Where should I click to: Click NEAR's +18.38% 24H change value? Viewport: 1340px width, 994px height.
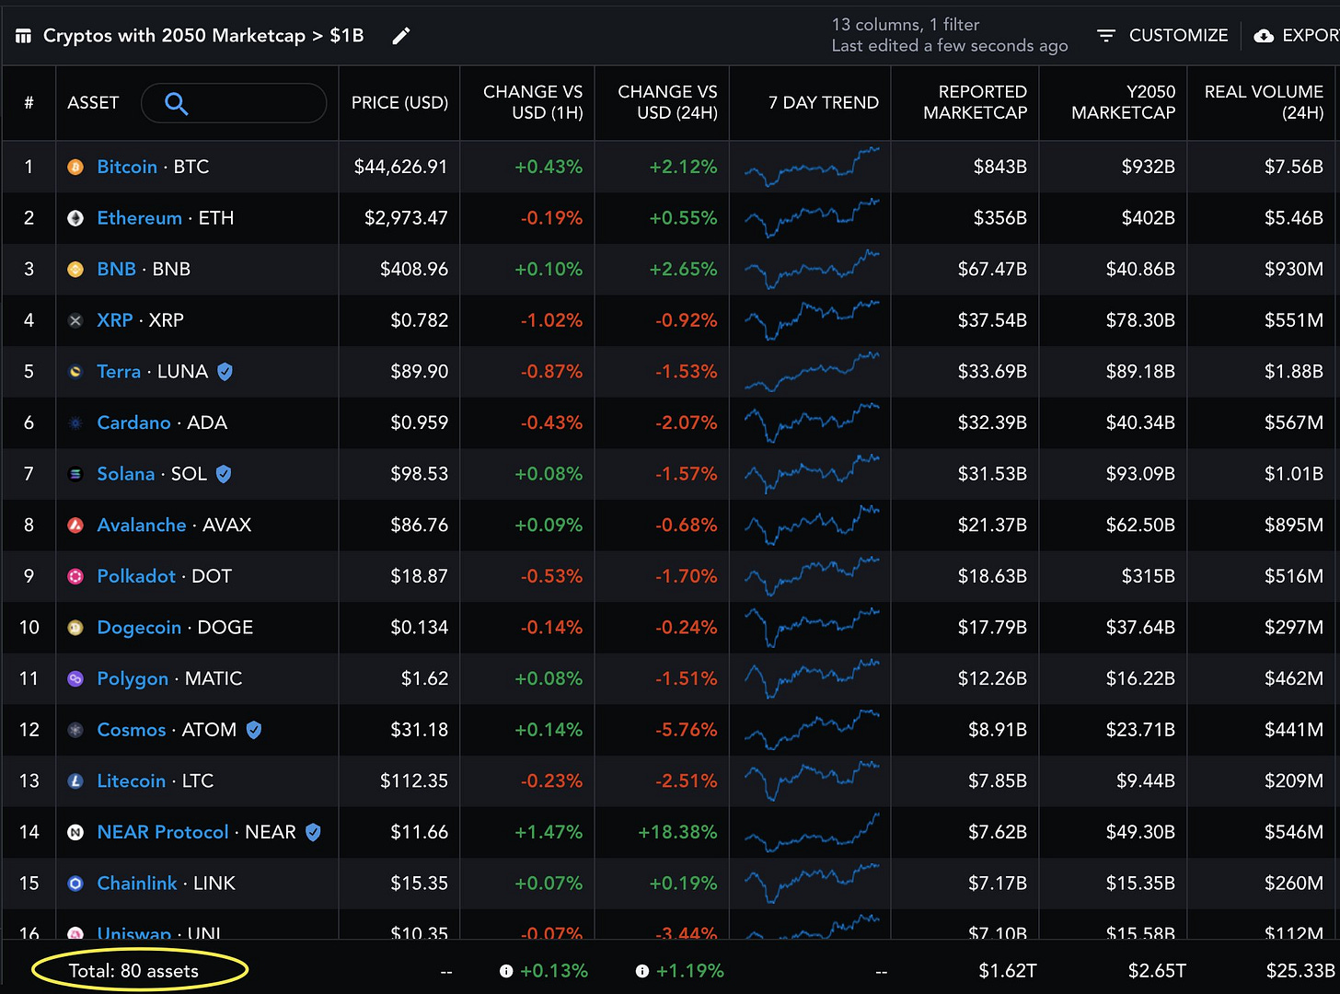tap(677, 832)
